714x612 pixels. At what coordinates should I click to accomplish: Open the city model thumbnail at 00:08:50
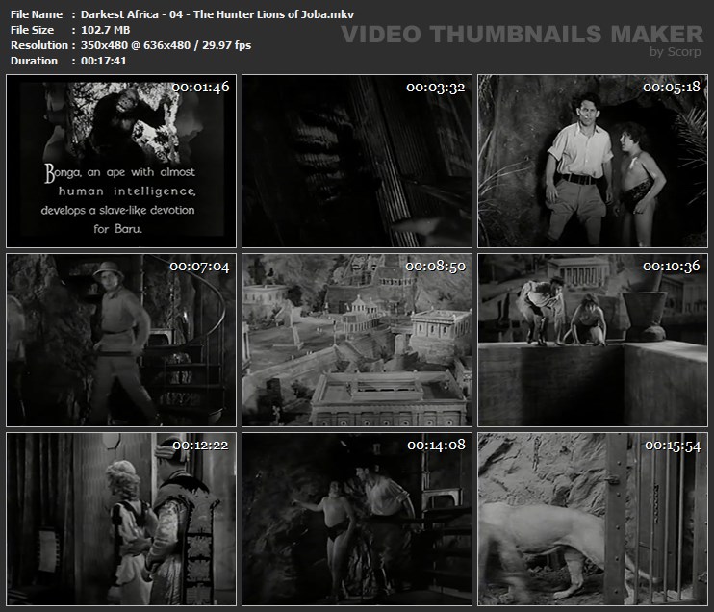[x=357, y=340]
